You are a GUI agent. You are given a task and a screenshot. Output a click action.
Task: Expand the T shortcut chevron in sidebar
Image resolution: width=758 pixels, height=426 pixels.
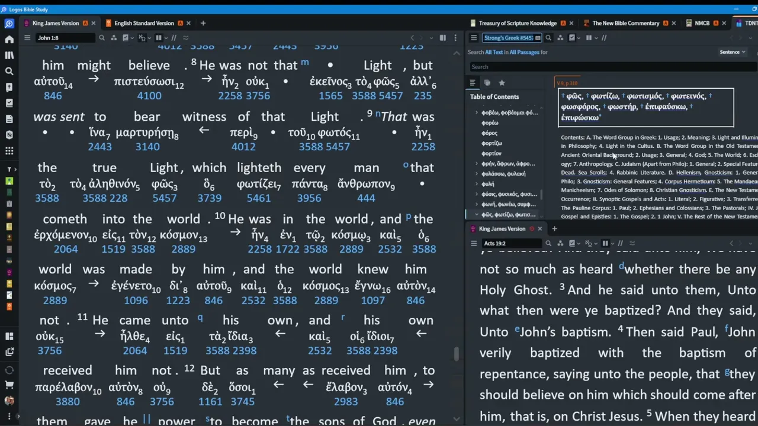[17, 169]
